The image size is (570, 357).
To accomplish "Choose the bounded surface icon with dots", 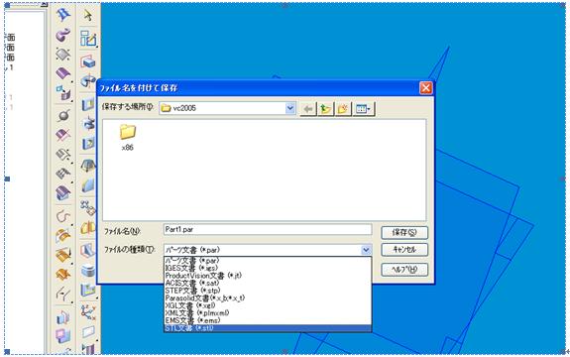I will [x=62, y=55].
